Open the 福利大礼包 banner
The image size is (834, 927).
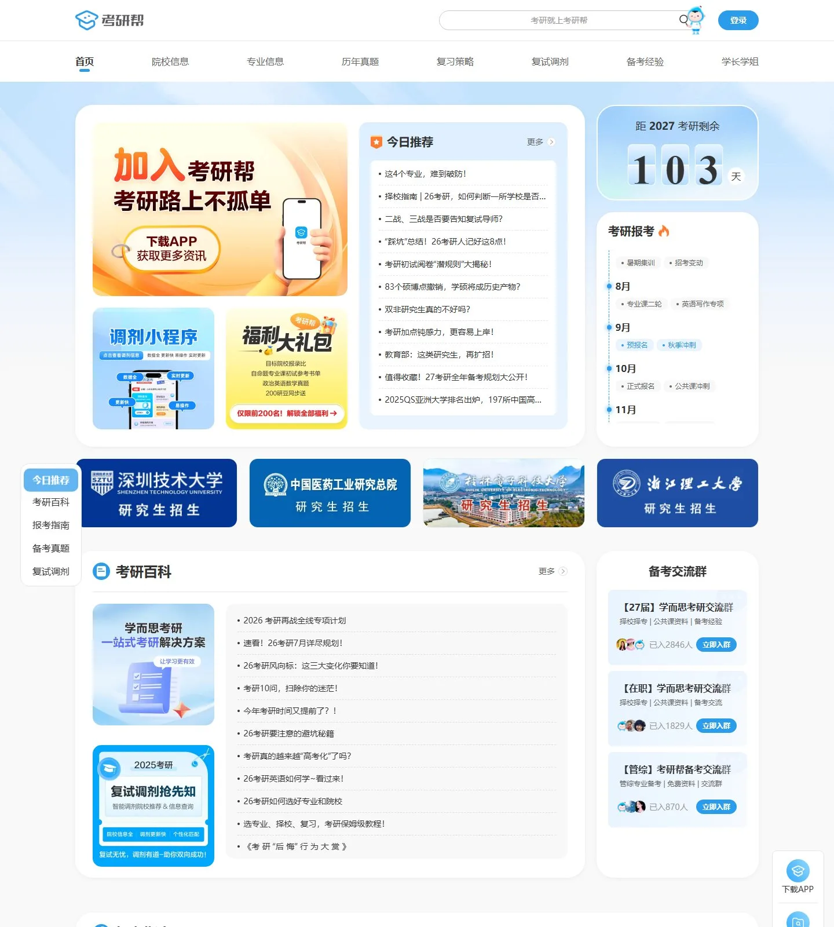287,368
